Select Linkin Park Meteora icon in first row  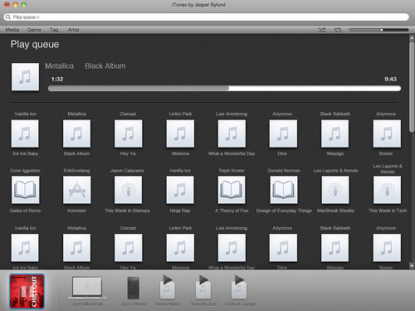click(180, 134)
